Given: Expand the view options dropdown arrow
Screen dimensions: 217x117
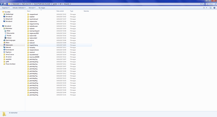Looking at the screenshot, I should [207, 8].
